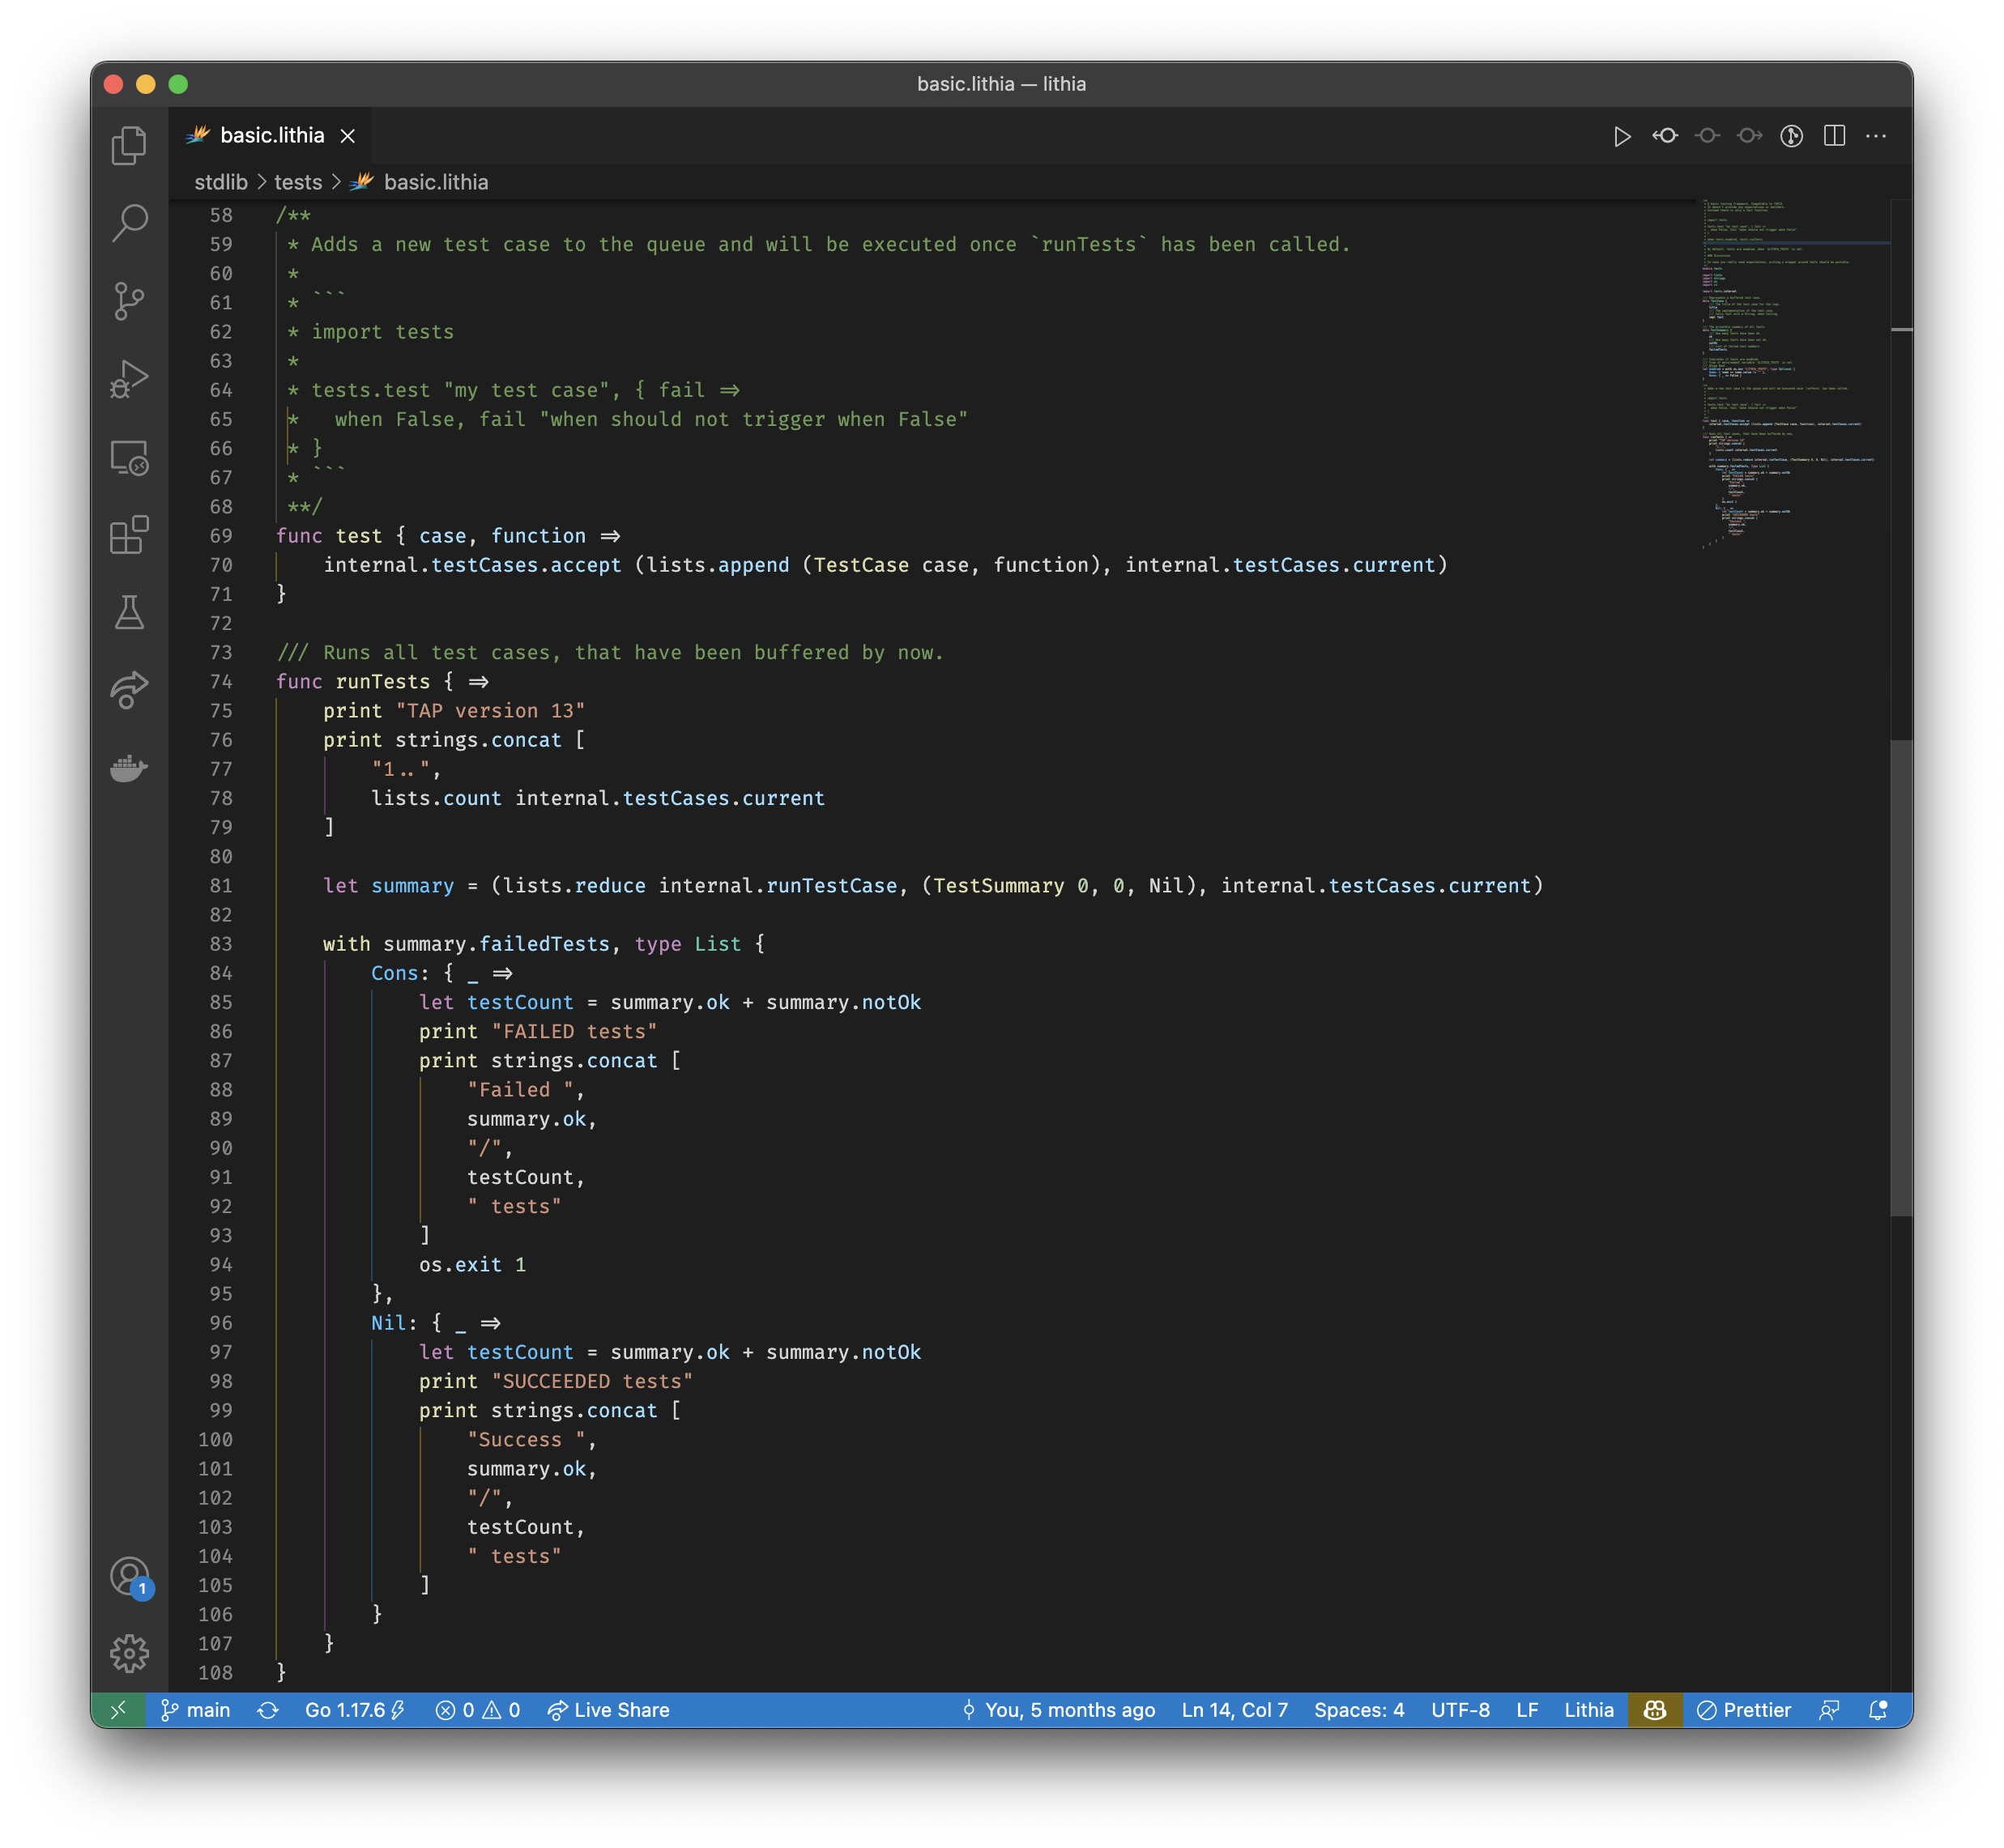Click 'os.exit 1' on line 94

click(472, 1264)
